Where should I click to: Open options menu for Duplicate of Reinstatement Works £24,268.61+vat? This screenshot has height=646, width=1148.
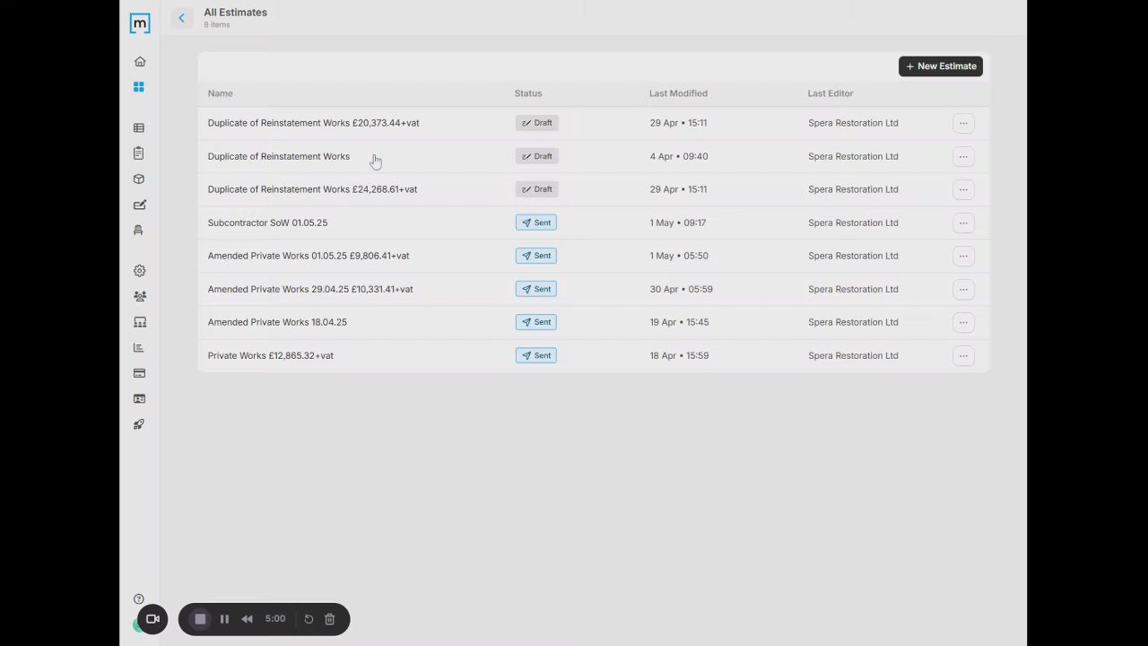[x=963, y=190]
